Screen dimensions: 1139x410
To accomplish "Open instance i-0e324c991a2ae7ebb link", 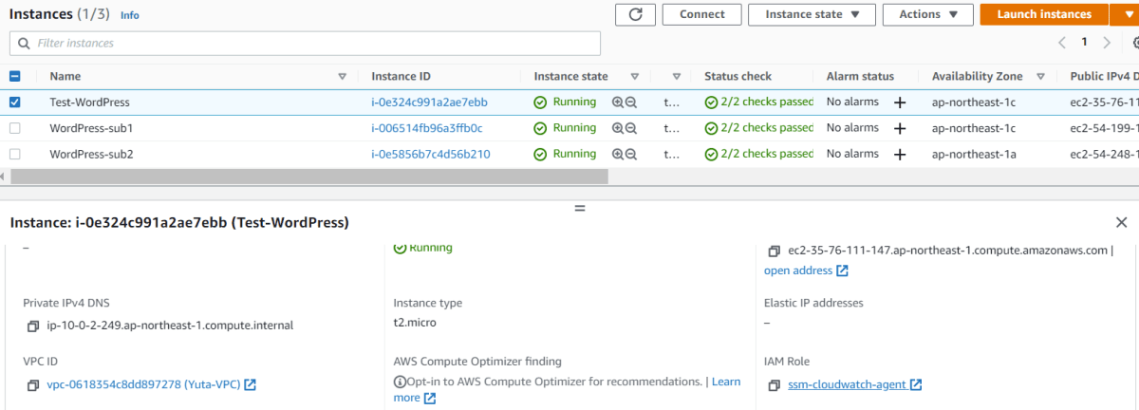I will [x=430, y=102].
